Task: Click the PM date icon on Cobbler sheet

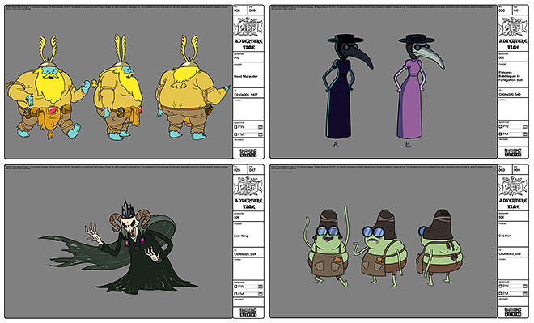Action: click(525, 294)
